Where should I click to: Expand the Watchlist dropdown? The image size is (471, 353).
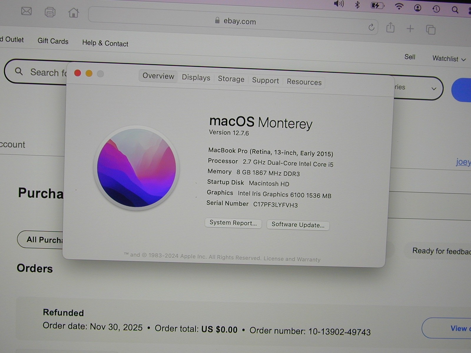pyautogui.click(x=449, y=59)
